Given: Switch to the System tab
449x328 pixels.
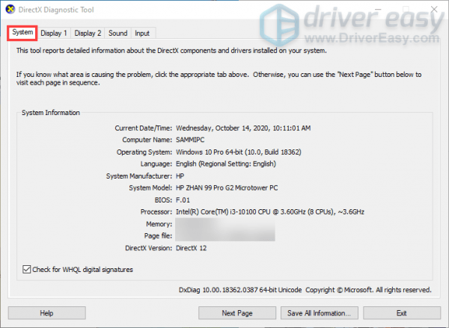Looking at the screenshot, I should [x=22, y=32].
